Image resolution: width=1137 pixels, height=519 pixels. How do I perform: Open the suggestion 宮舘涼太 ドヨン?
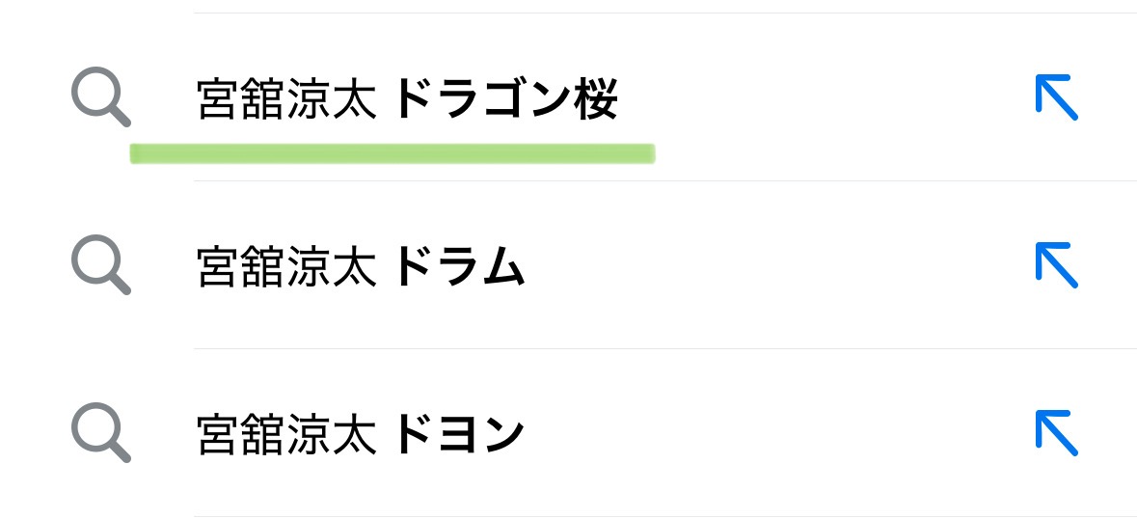tap(569, 433)
